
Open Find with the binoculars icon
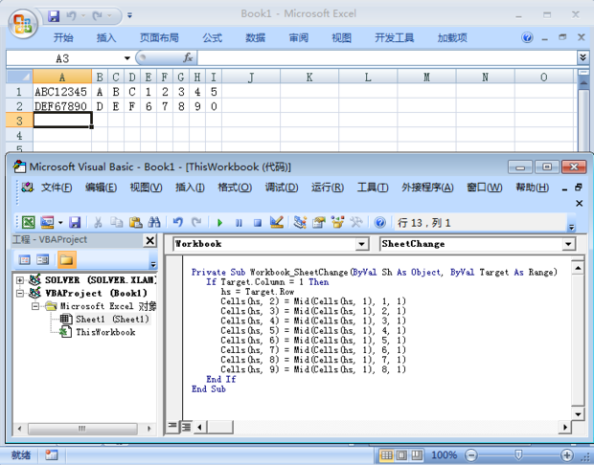coord(154,223)
